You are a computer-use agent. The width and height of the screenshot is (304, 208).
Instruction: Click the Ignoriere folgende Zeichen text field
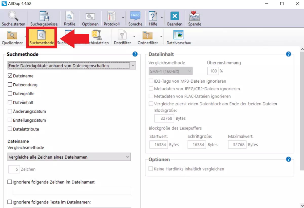tap(72, 191)
